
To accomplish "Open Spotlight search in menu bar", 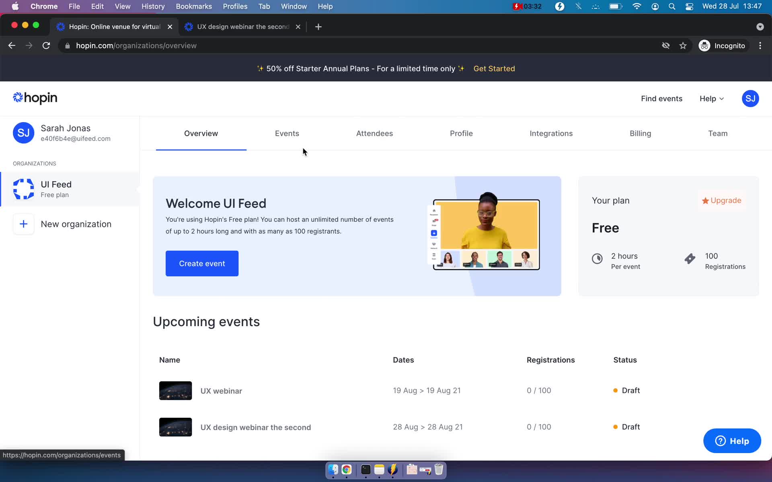I will pos(671,6).
